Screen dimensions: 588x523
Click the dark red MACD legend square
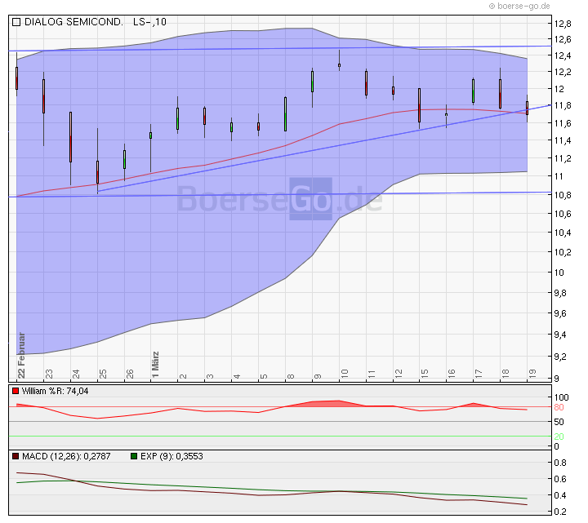16,456
